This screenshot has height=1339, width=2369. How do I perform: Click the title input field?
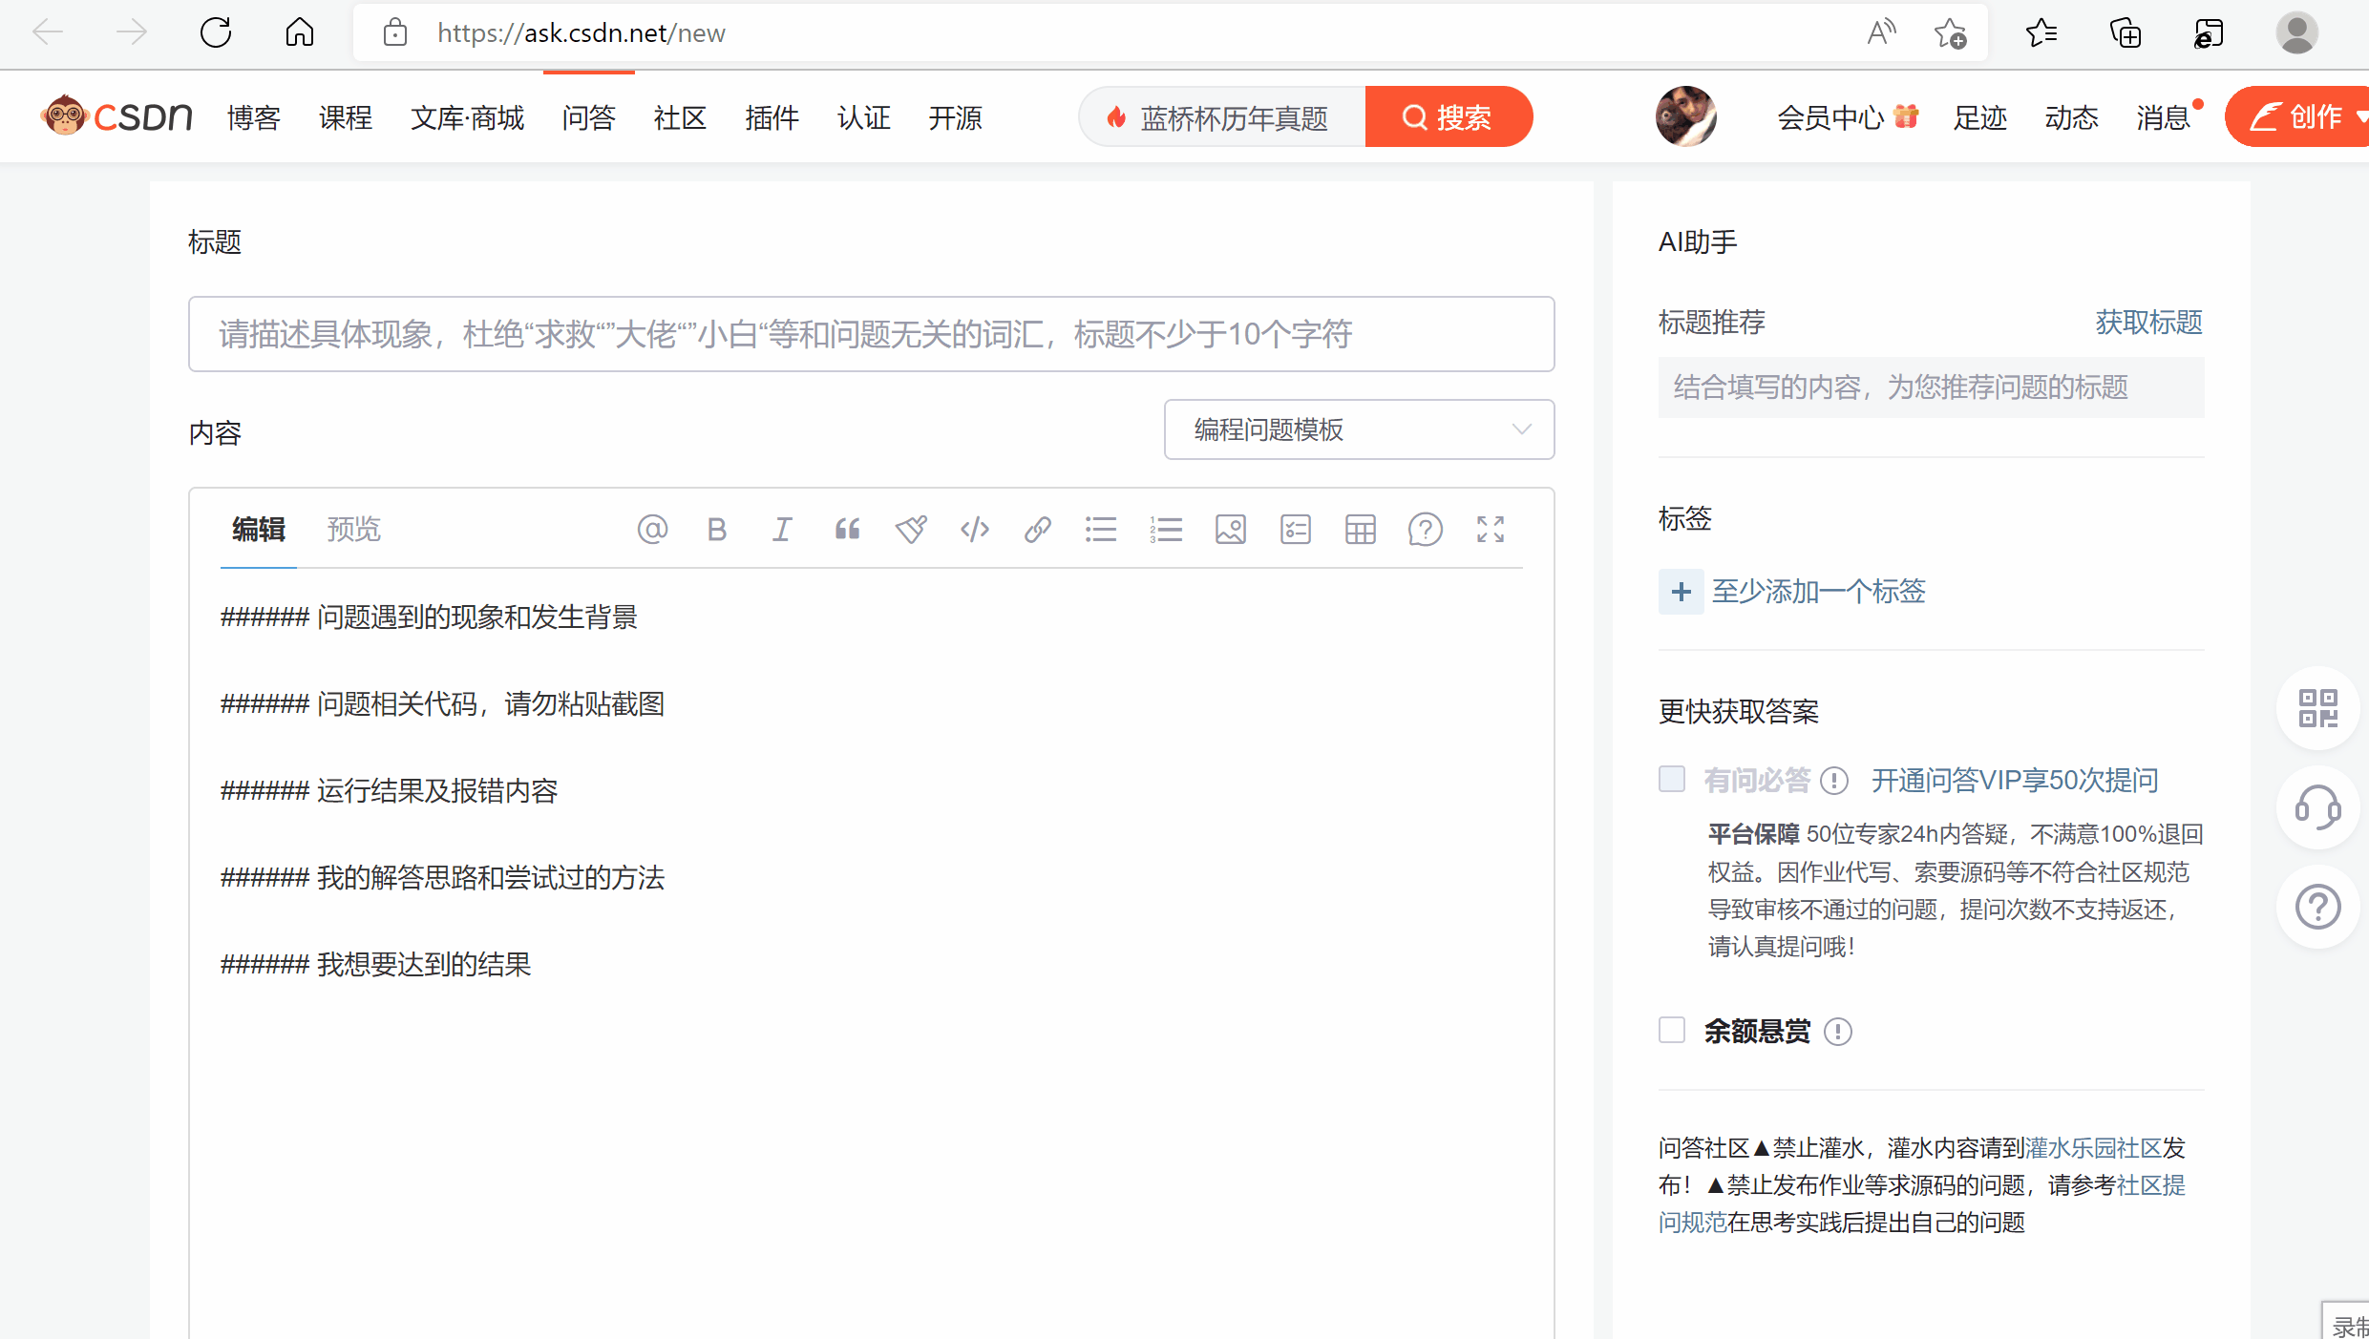tap(871, 334)
